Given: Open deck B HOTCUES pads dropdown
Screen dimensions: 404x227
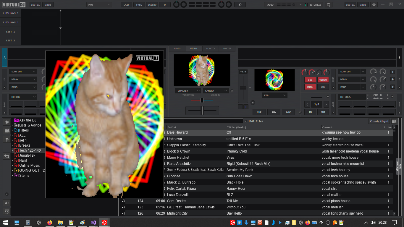Looking at the screenshot, I should tap(352, 97).
